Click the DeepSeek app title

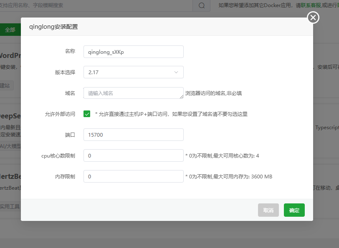click(x=10, y=116)
